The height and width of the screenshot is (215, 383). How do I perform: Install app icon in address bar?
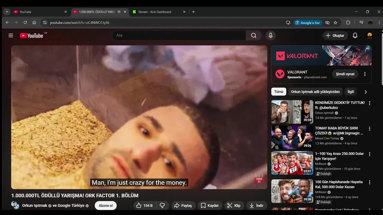point(288,22)
